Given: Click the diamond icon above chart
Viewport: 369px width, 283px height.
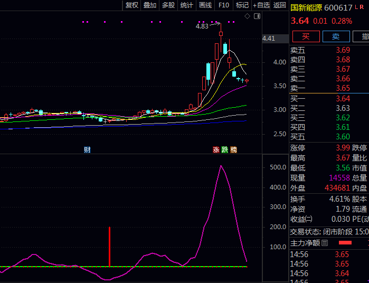Looking at the screenshot, I should (x=247, y=16).
